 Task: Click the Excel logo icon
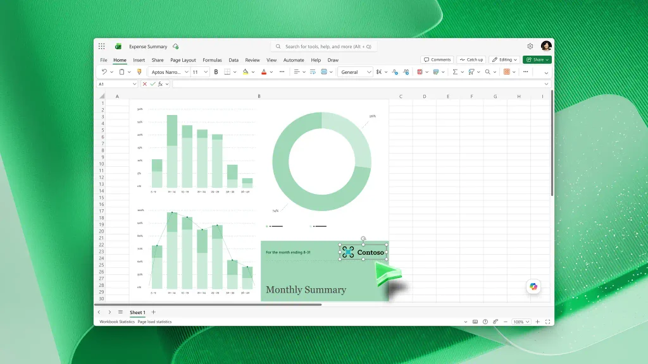[x=118, y=46]
